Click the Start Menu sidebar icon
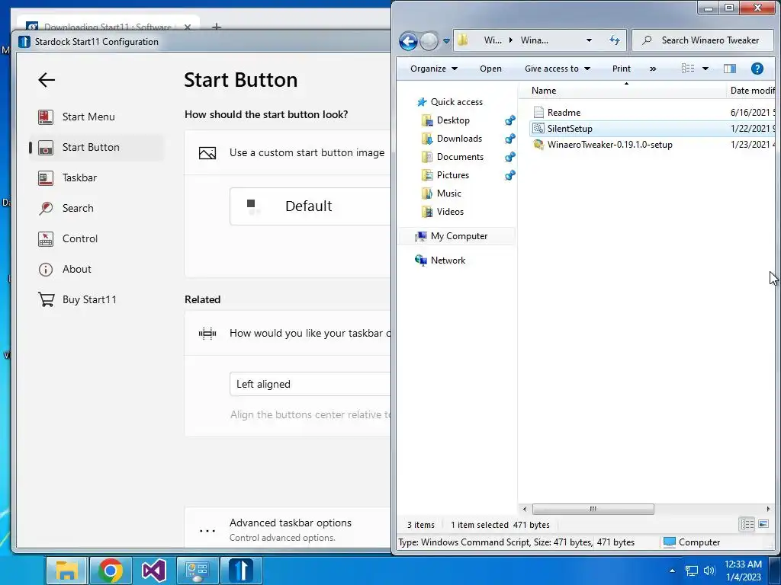Viewport: 781px width, 585px height. (x=46, y=117)
